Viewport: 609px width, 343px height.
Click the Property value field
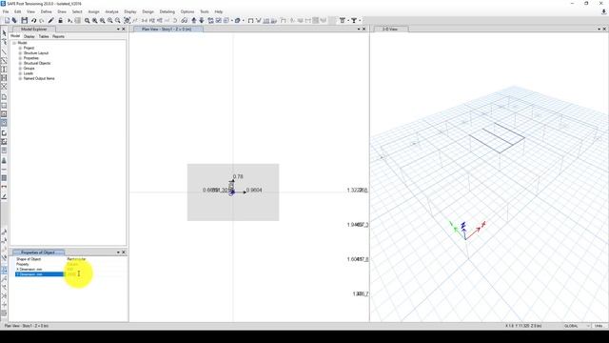pyautogui.click(x=95, y=264)
